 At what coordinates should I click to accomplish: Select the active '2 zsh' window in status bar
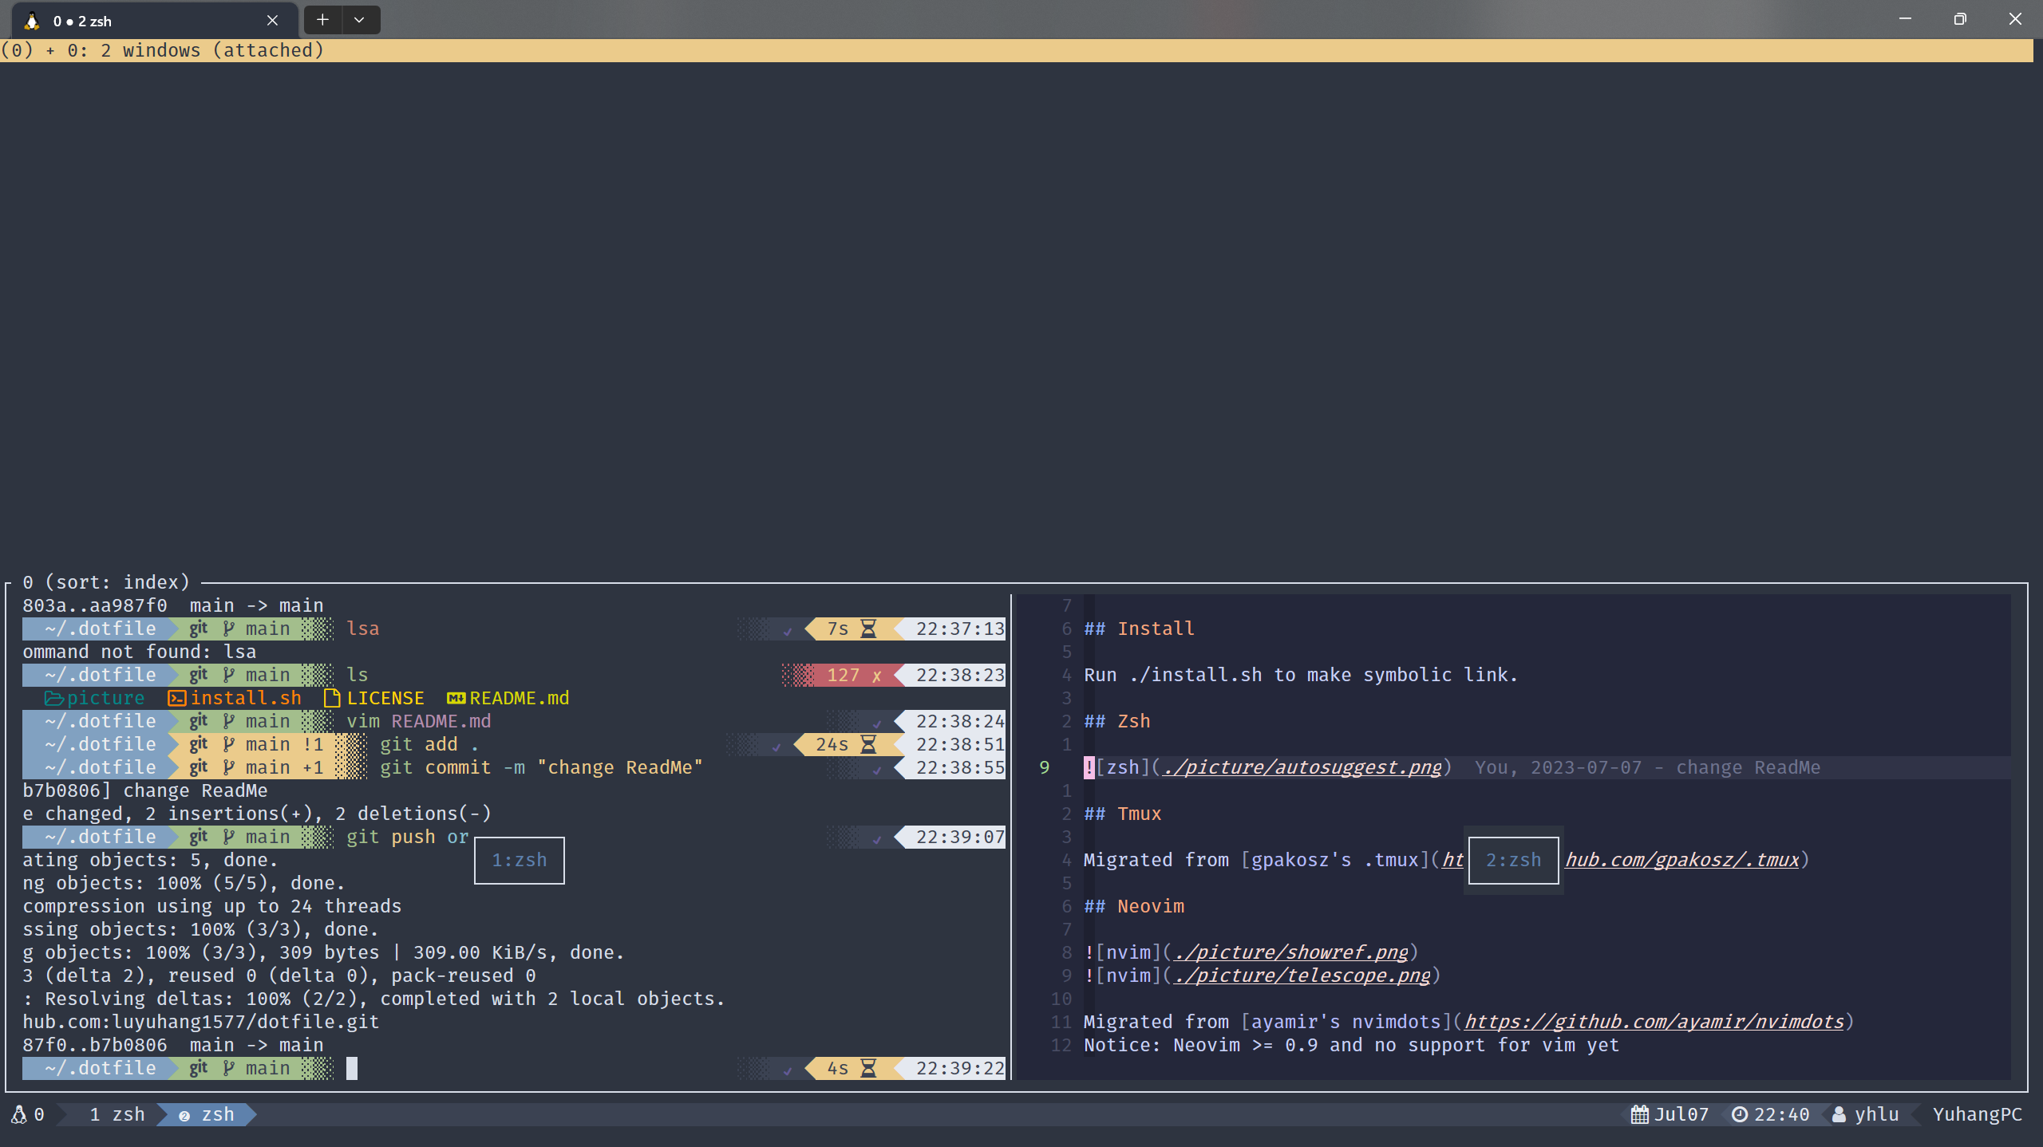pos(207,1114)
